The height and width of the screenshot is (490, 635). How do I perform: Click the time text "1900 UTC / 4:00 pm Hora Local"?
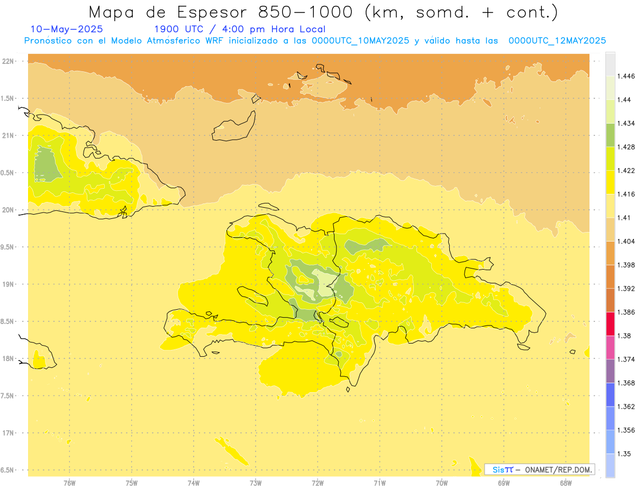coord(240,29)
